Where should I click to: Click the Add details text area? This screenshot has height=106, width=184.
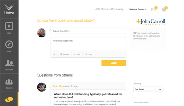(88, 44)
